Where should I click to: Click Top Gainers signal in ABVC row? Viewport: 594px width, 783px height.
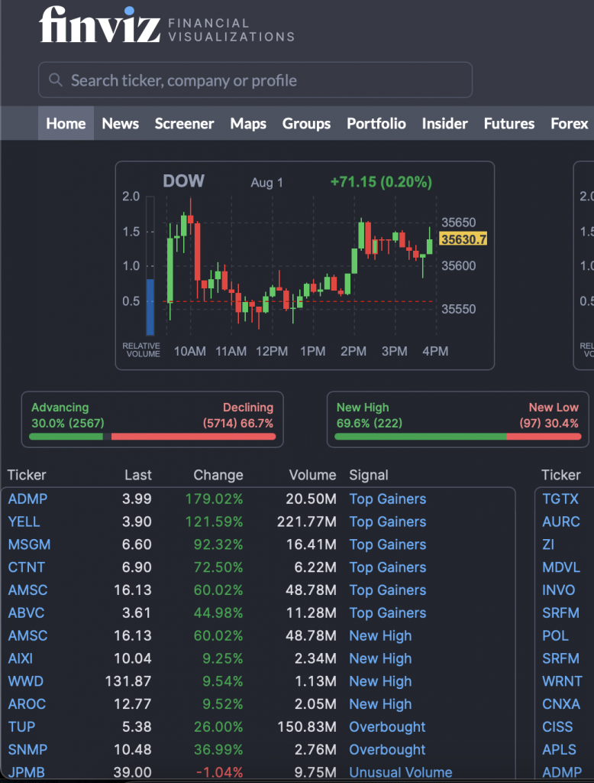coord(388,612)
